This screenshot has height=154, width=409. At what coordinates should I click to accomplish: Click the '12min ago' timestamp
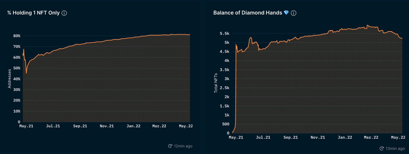[x=183, y=146]
